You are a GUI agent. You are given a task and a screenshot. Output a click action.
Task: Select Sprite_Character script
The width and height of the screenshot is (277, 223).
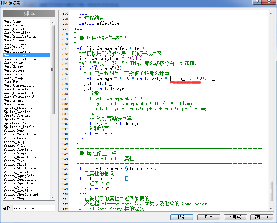[x=19, y=108]
